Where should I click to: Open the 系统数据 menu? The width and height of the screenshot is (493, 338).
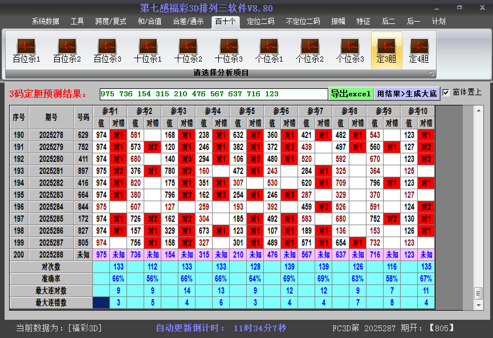46,22
